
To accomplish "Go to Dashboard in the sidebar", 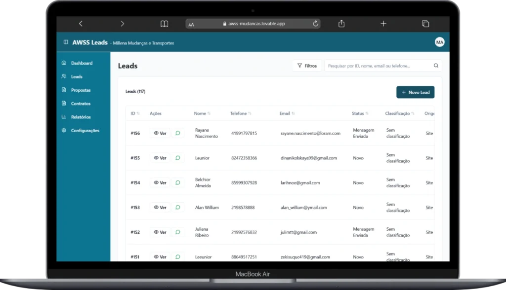I will [81, 63].
